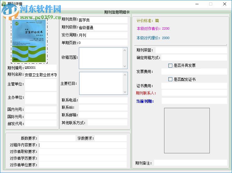Screen dimensions: 232x173
Task: Click the 发票费用 input field
Action: coord(194,72)
